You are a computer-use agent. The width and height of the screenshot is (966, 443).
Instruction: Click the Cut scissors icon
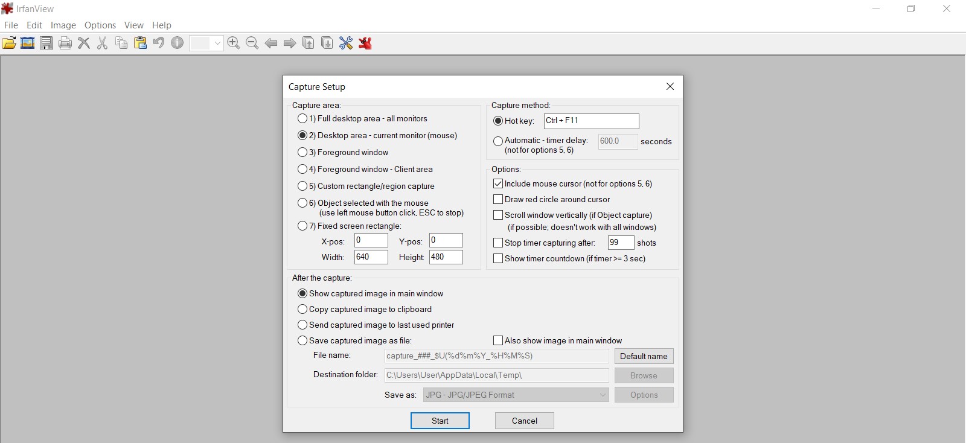103,43
